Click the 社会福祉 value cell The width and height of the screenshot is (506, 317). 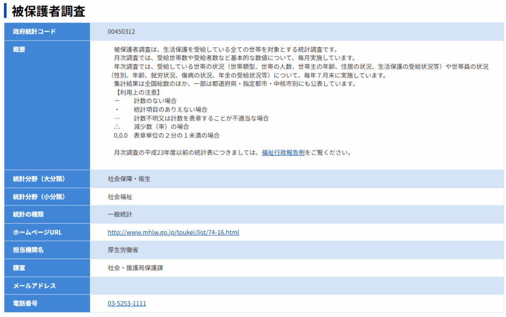pos(120,197)
